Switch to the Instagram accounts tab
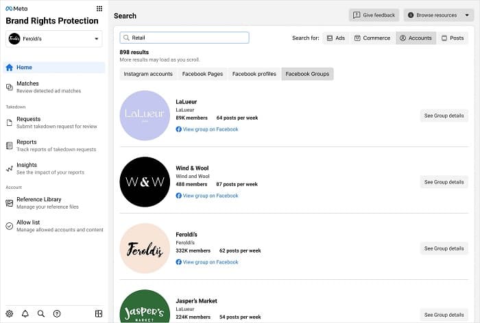Screen dimensions: 480x323 148,74
